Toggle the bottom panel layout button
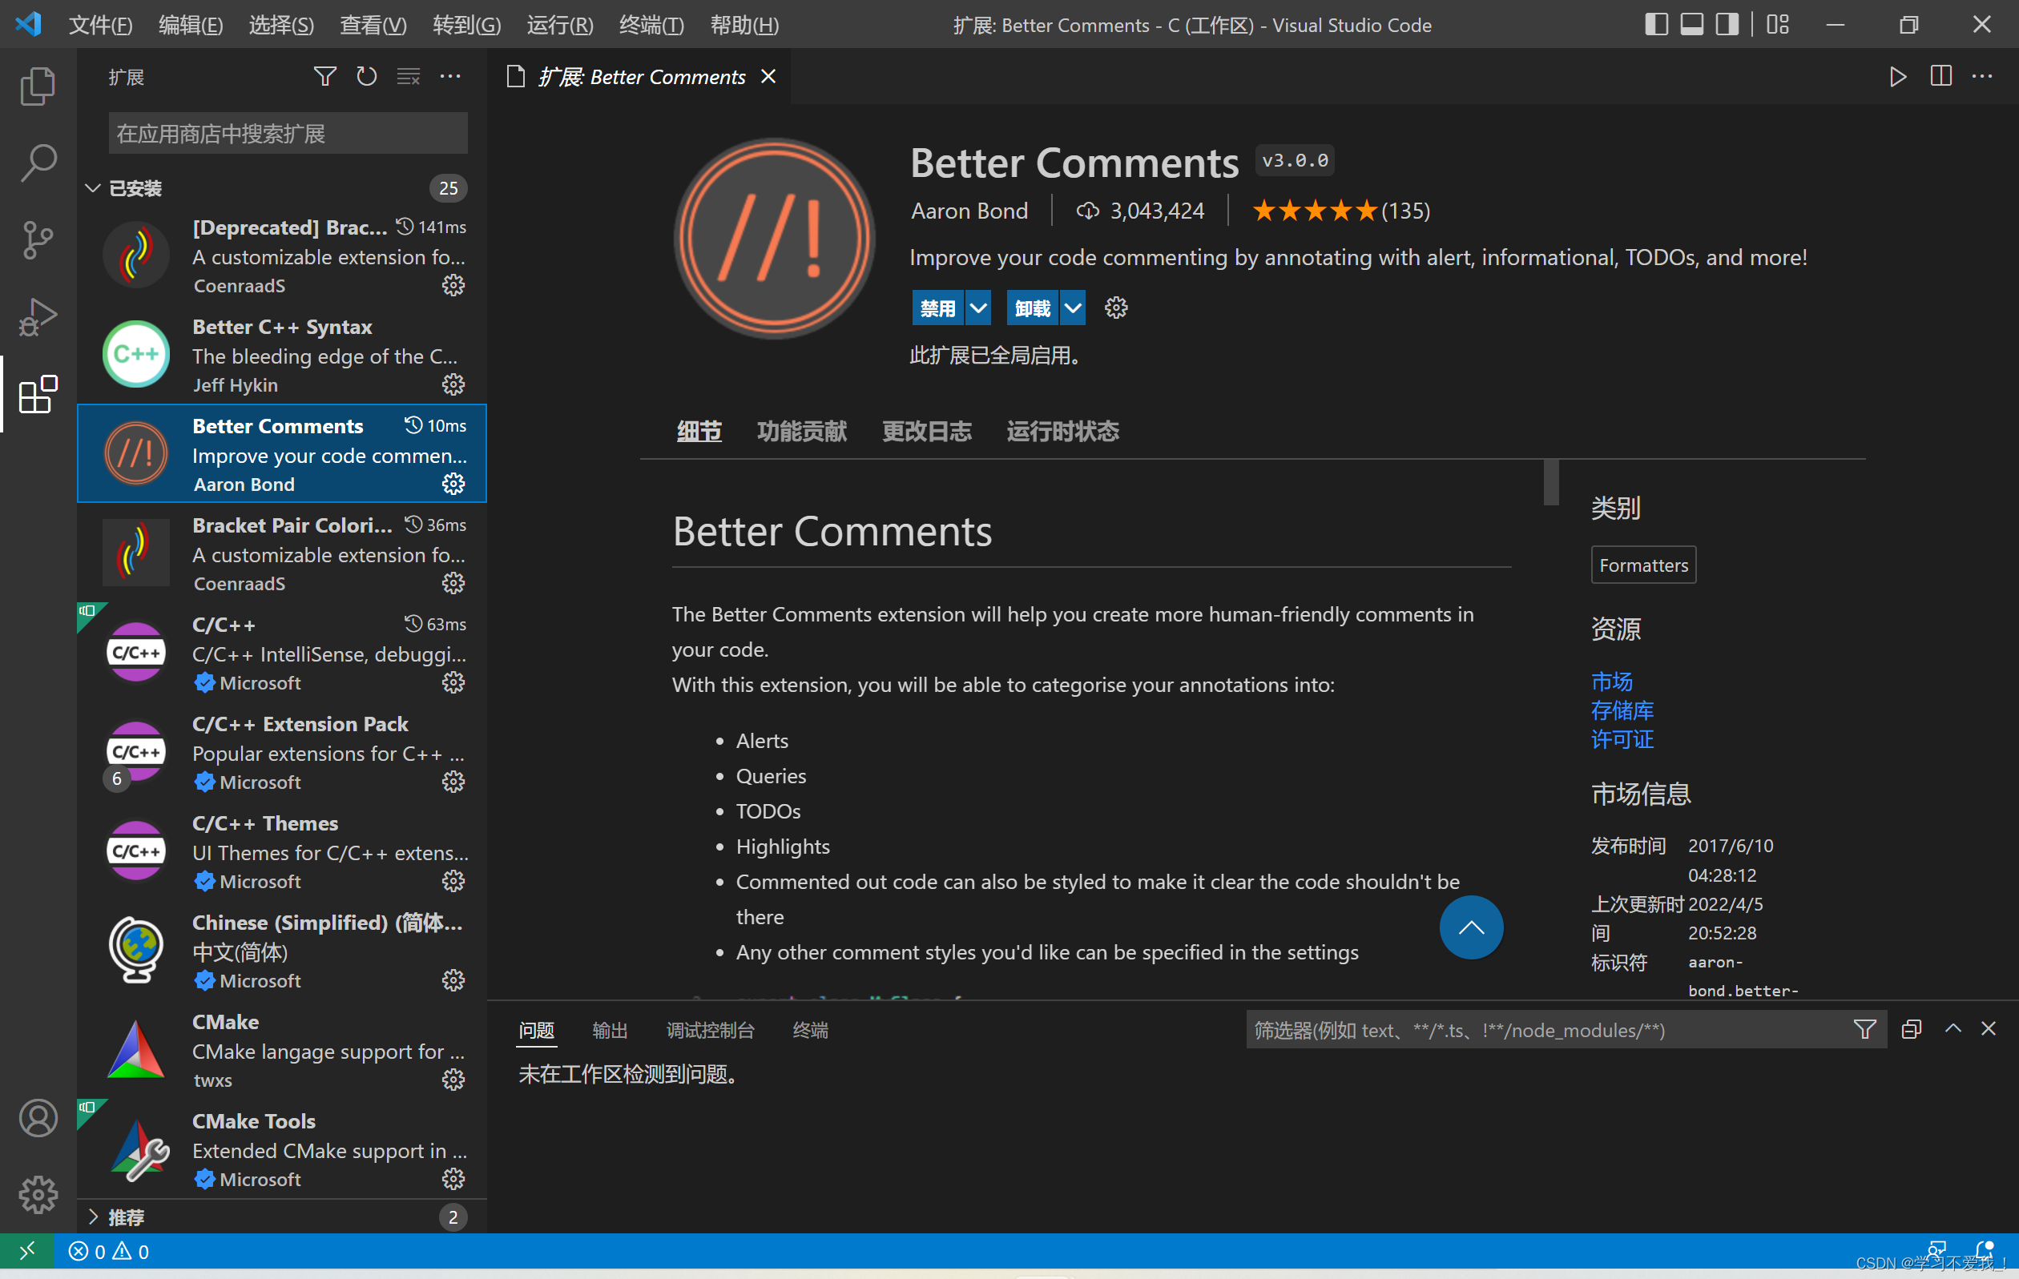Viewport: 2019px width, 1279px height. pyautogui.click(x=1692, y=24)
